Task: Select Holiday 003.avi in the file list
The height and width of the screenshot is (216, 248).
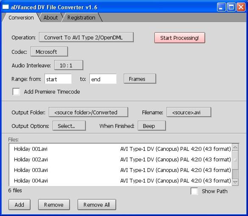Action: [x=120, y=170]
